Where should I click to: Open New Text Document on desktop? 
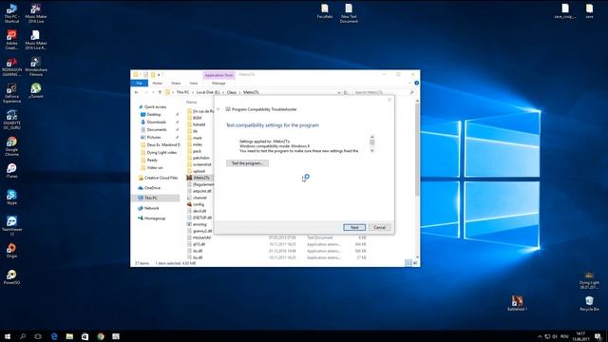pyautogui.click(x=349, y=12)
